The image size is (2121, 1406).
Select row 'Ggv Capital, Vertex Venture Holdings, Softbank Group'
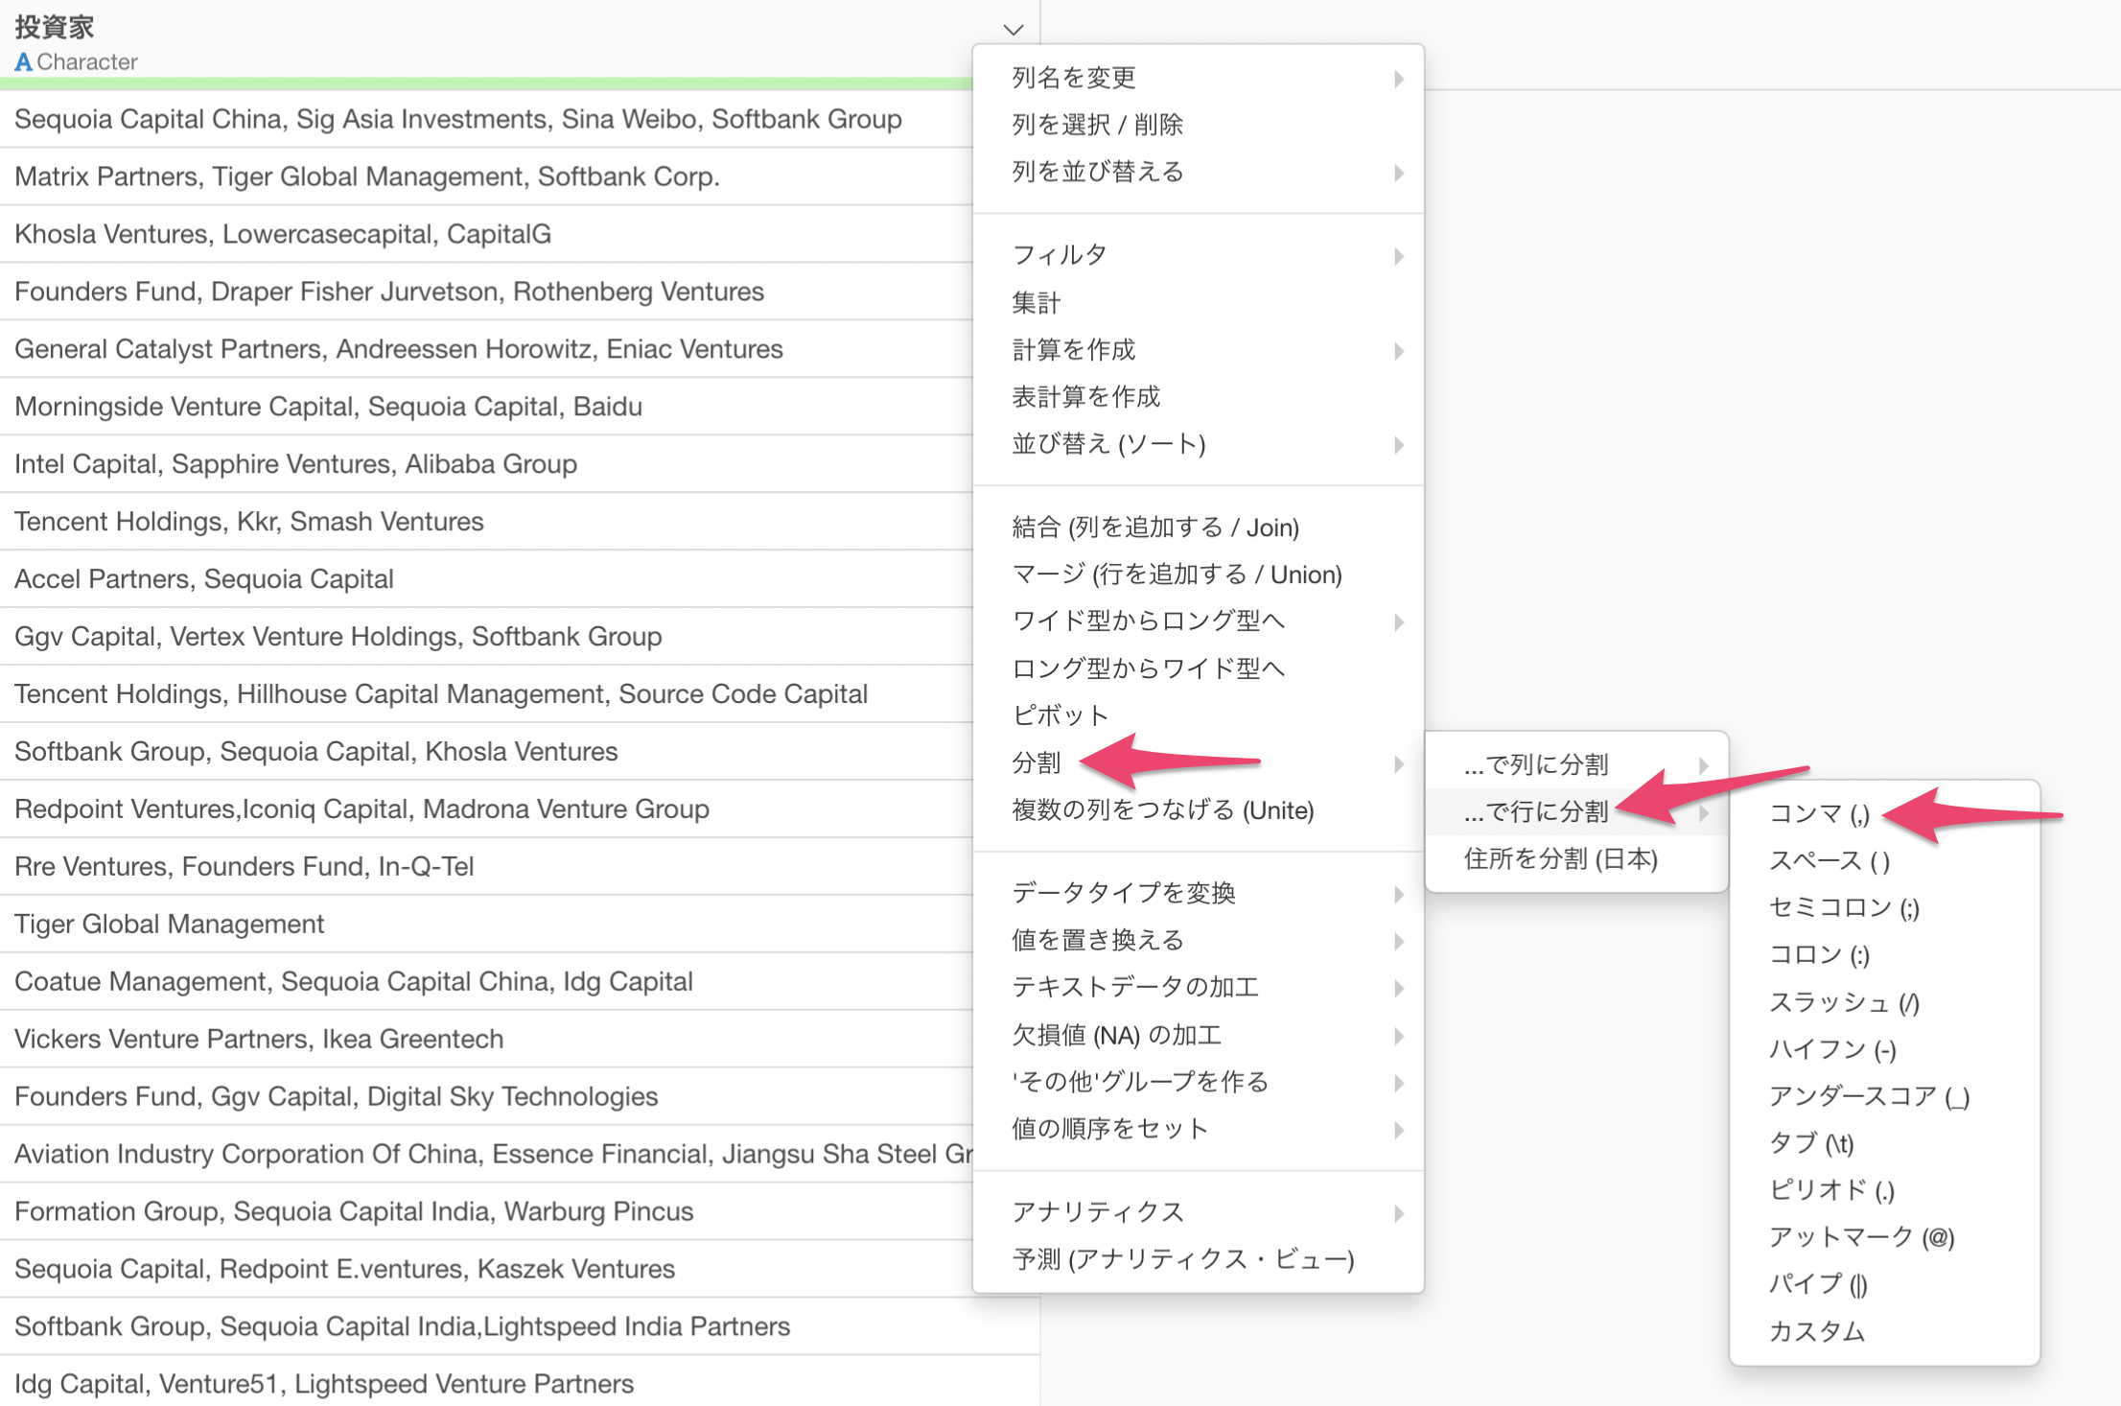tap(486, 637)
